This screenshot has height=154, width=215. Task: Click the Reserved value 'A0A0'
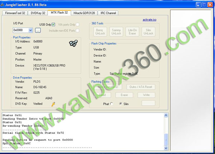tap(49, 98)
